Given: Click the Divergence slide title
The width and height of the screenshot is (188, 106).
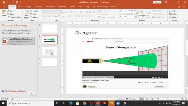Looking at the screenshot, I should [86, 33].
